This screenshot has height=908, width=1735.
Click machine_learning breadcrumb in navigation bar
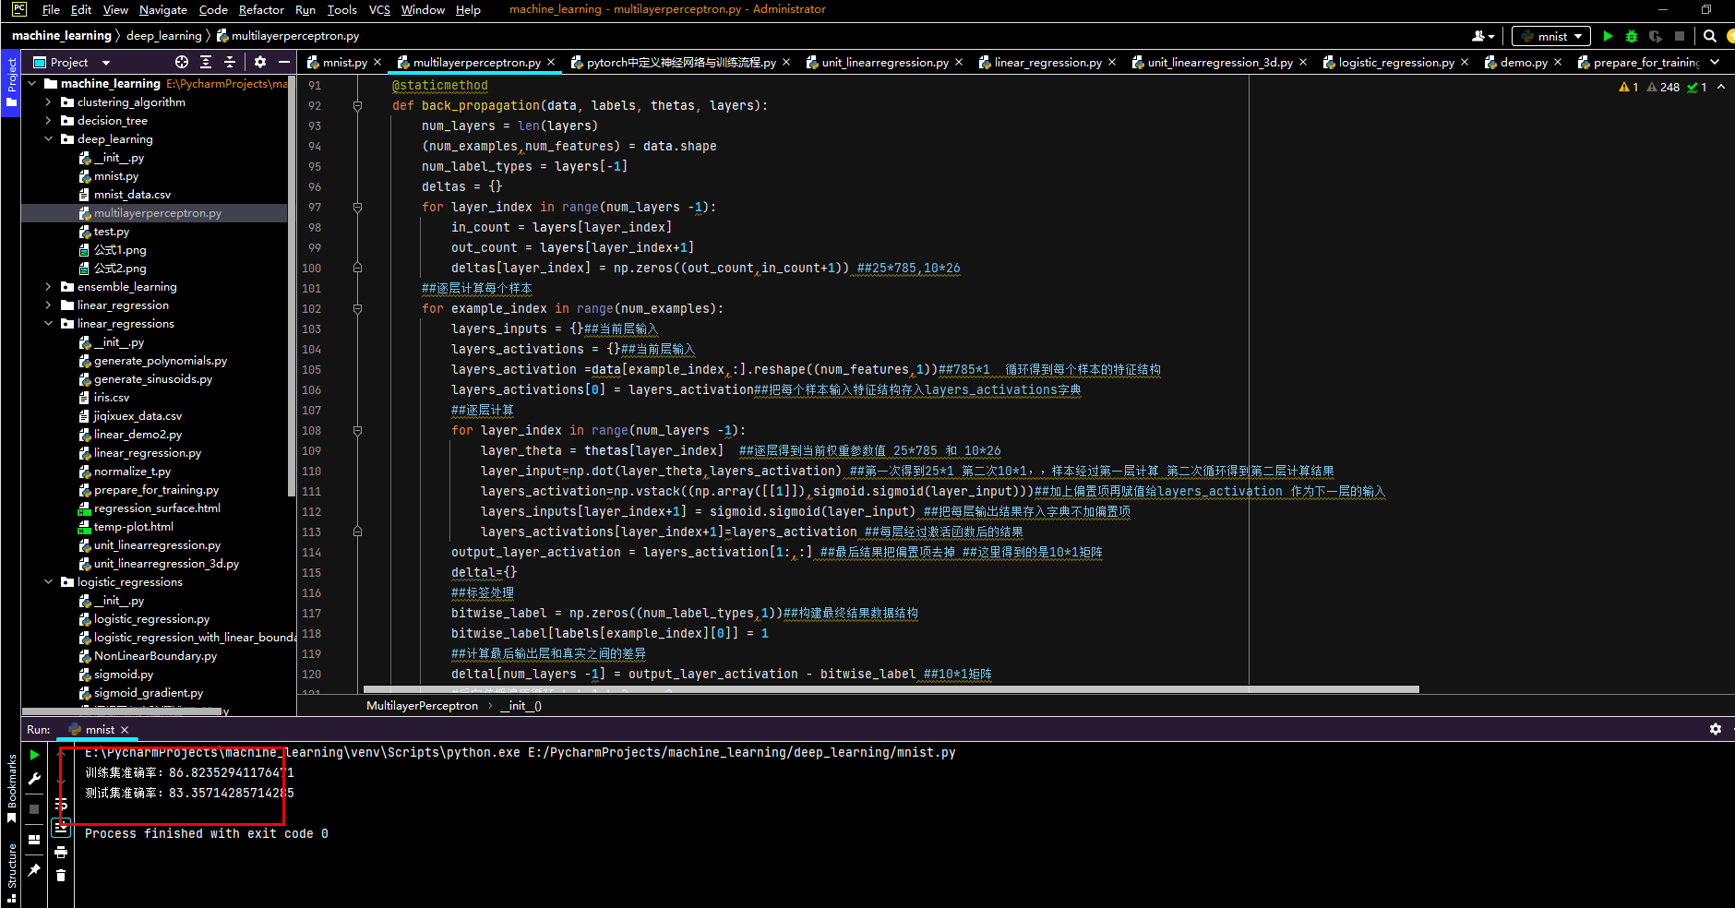(x=61, y=36)
